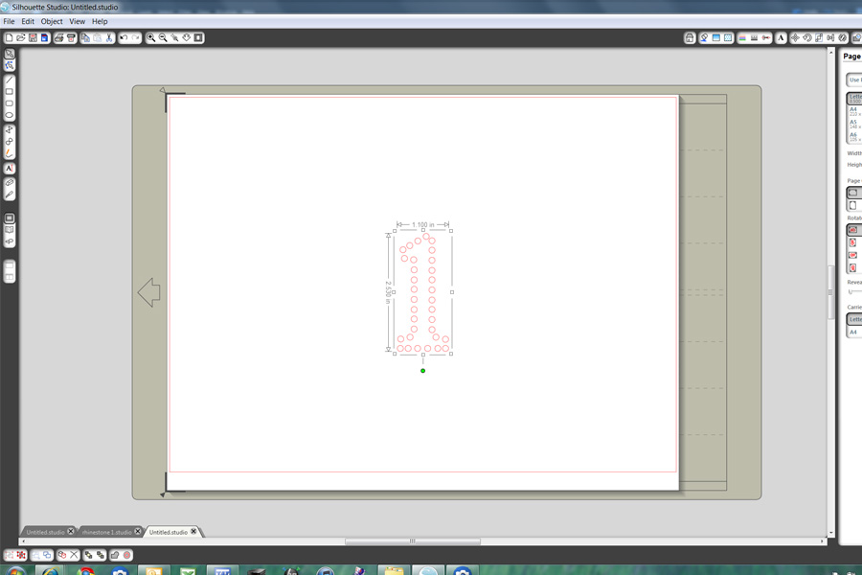The width and height of the screenshot is (862, 575).
Task: Click the Undo arrow in toolbar
Action: click(x=125, y=37)
